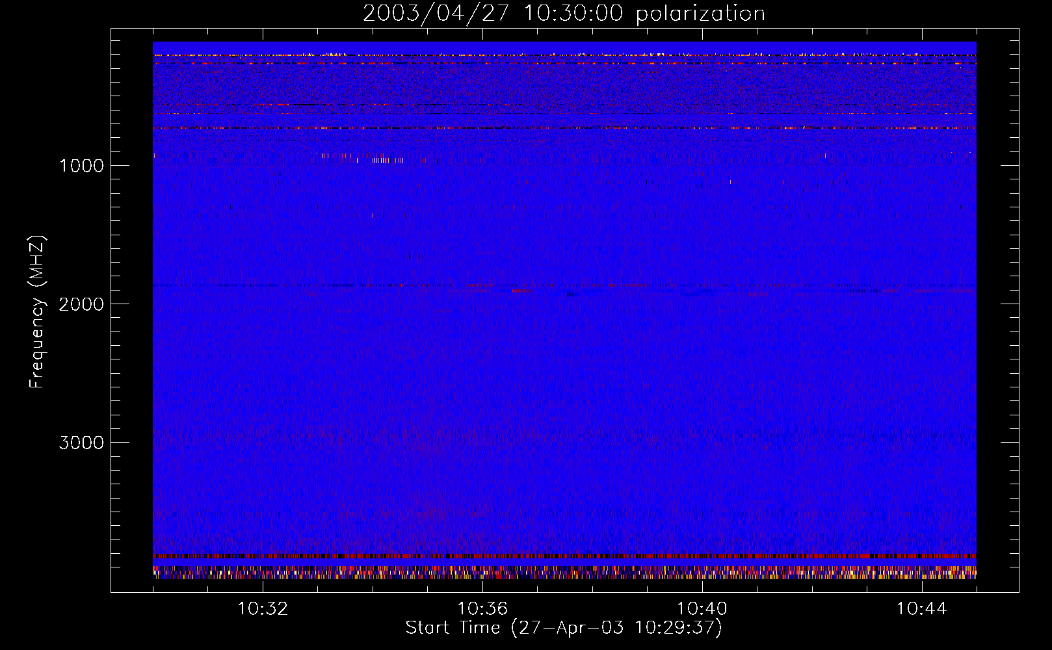Click the 1000 frequency tick label
Viewport: 1052px width, 650px height.
pos(81,166)
